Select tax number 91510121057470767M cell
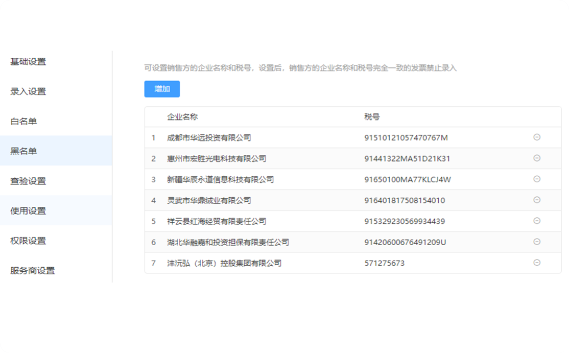569x353 pixels. click(406, 138)
